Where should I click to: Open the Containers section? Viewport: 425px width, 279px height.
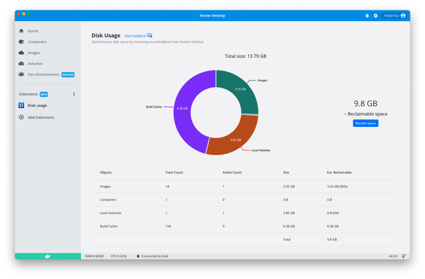(x=37, y=42)
